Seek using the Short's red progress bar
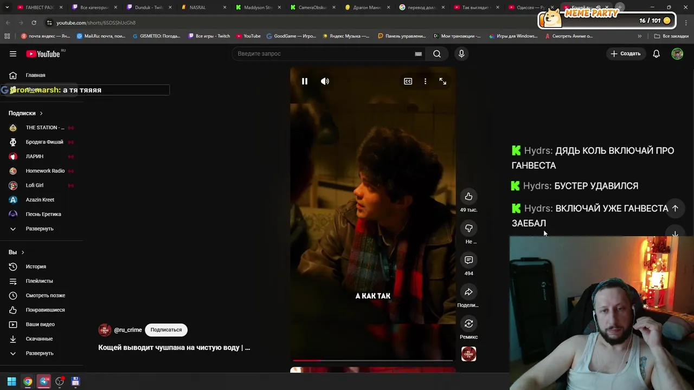The image size is (694, 390). click(372, 360)
